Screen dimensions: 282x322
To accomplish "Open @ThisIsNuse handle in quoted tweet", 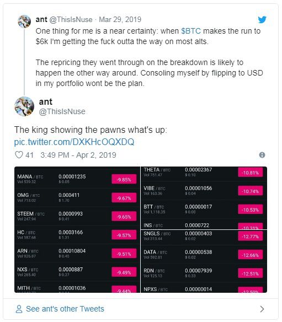I will [71, 19].
